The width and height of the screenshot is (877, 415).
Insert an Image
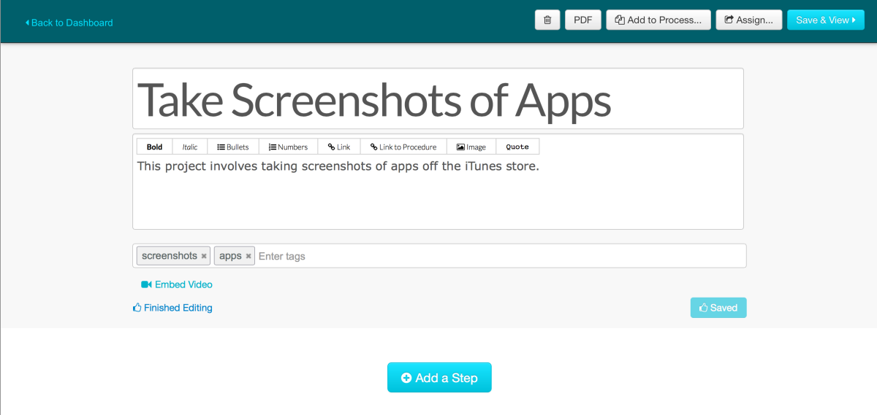471,147
